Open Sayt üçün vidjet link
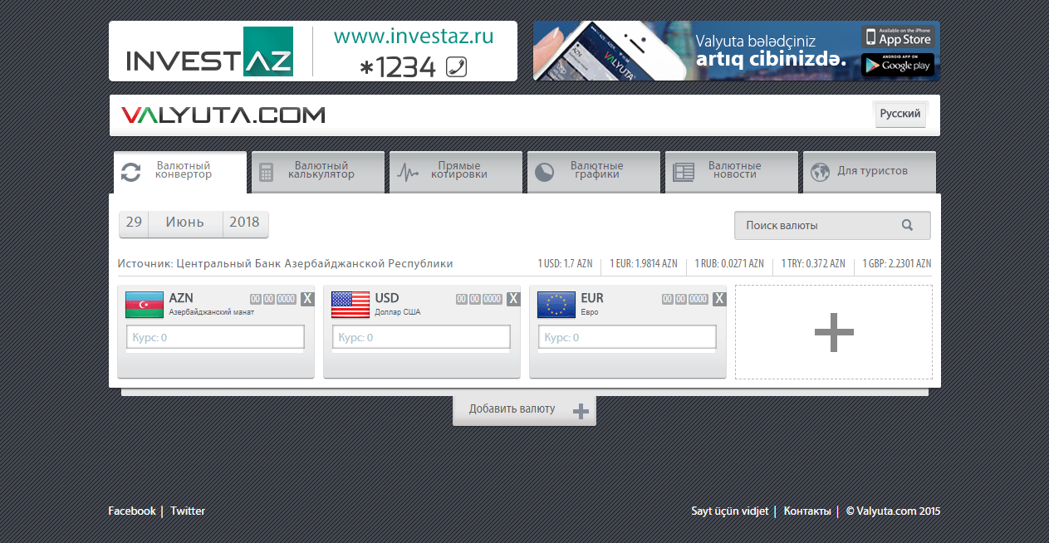Viewport: 1049px width, 543px height. pyautogui.click(x=730, y=511)
